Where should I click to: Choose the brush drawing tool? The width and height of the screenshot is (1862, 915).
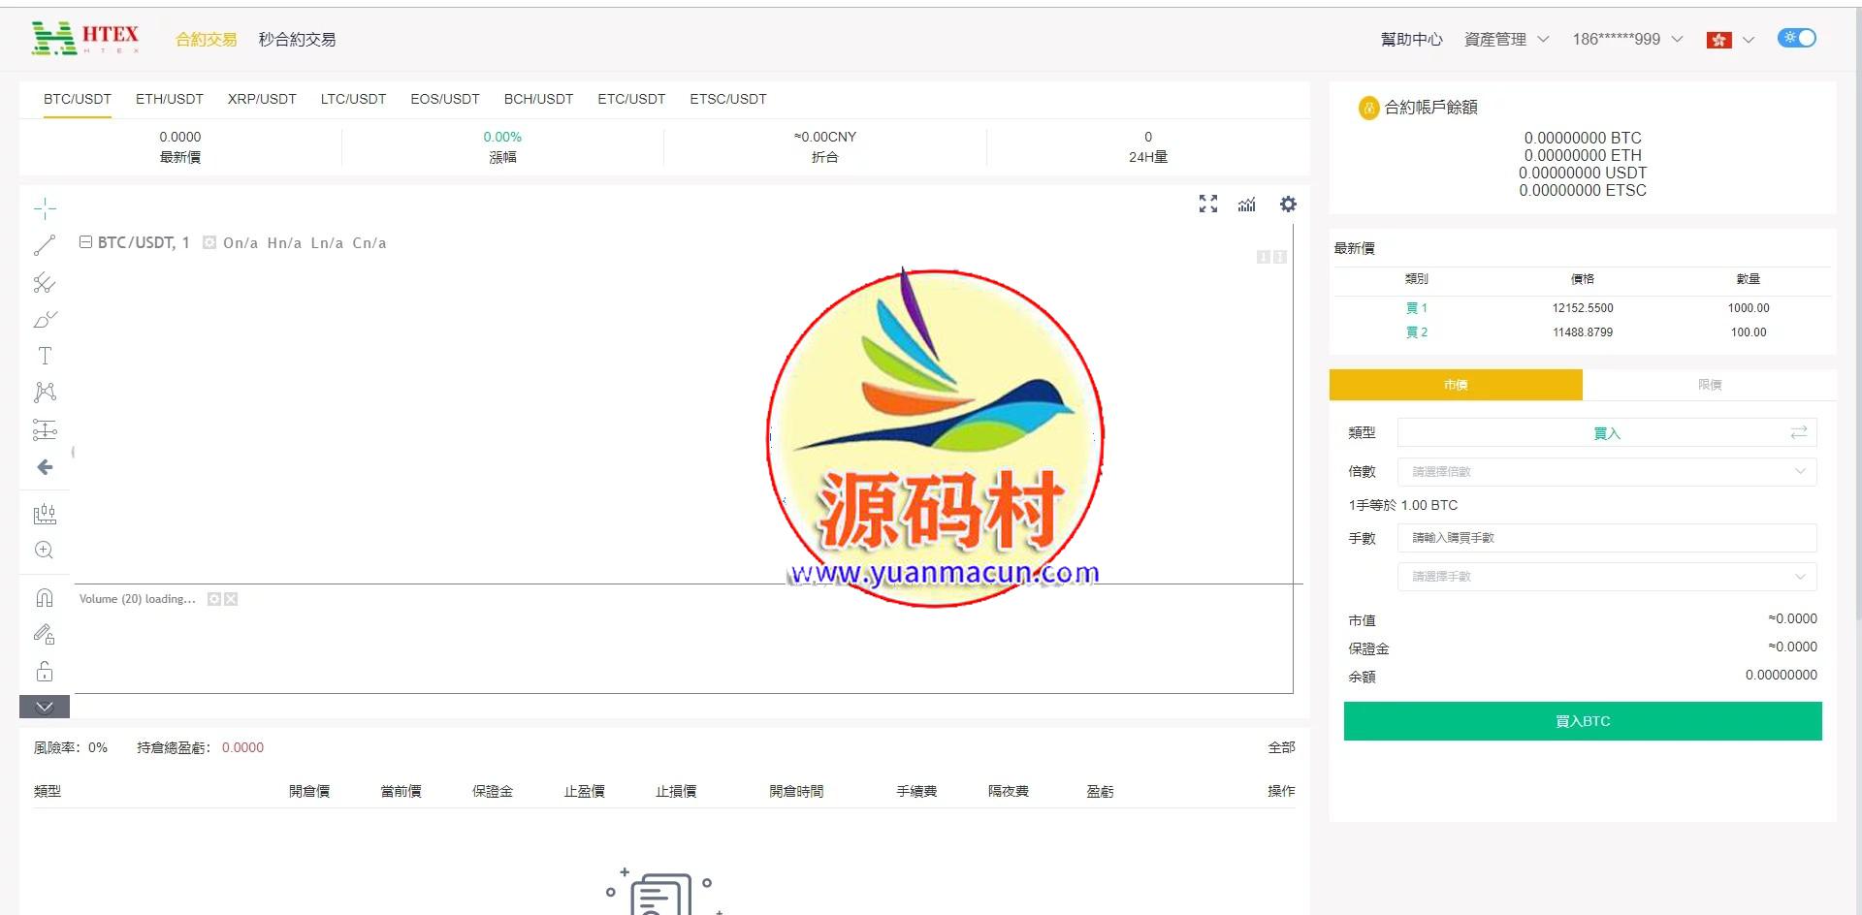tap(45, 319)
